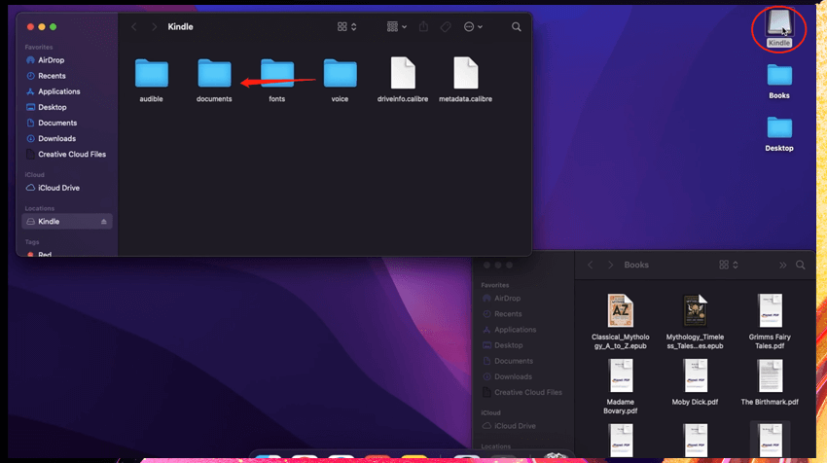Open the audible folder in Kindle window
Image resolution: width=827 pixels, height=463 pixels.
coord(152,73)
